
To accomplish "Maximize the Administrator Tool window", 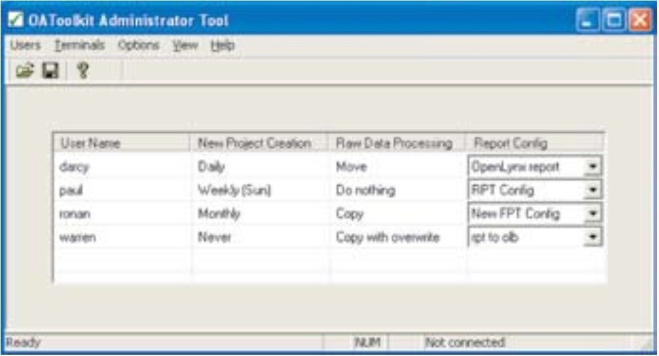I will coord(613,20).
